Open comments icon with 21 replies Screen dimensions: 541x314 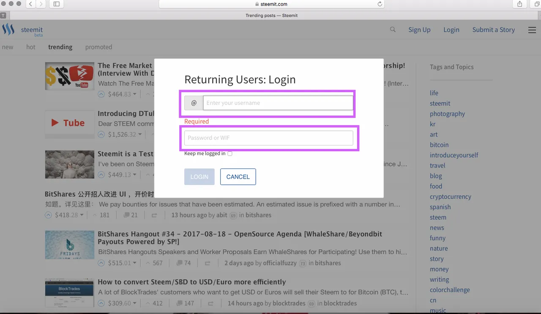coord(126,215)
